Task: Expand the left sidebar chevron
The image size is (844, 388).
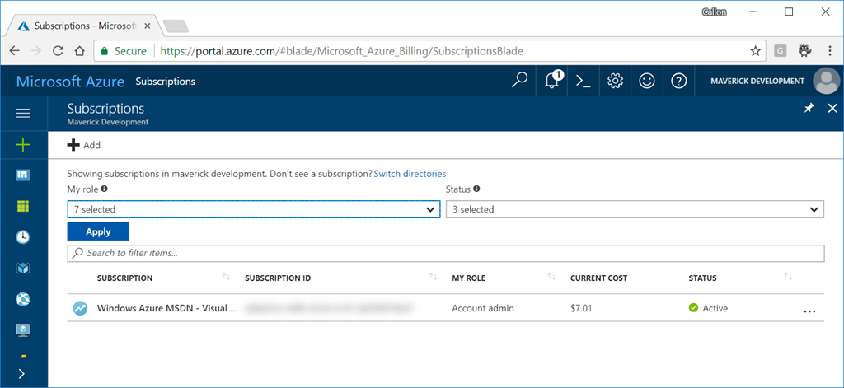Action: coord(21,373)
